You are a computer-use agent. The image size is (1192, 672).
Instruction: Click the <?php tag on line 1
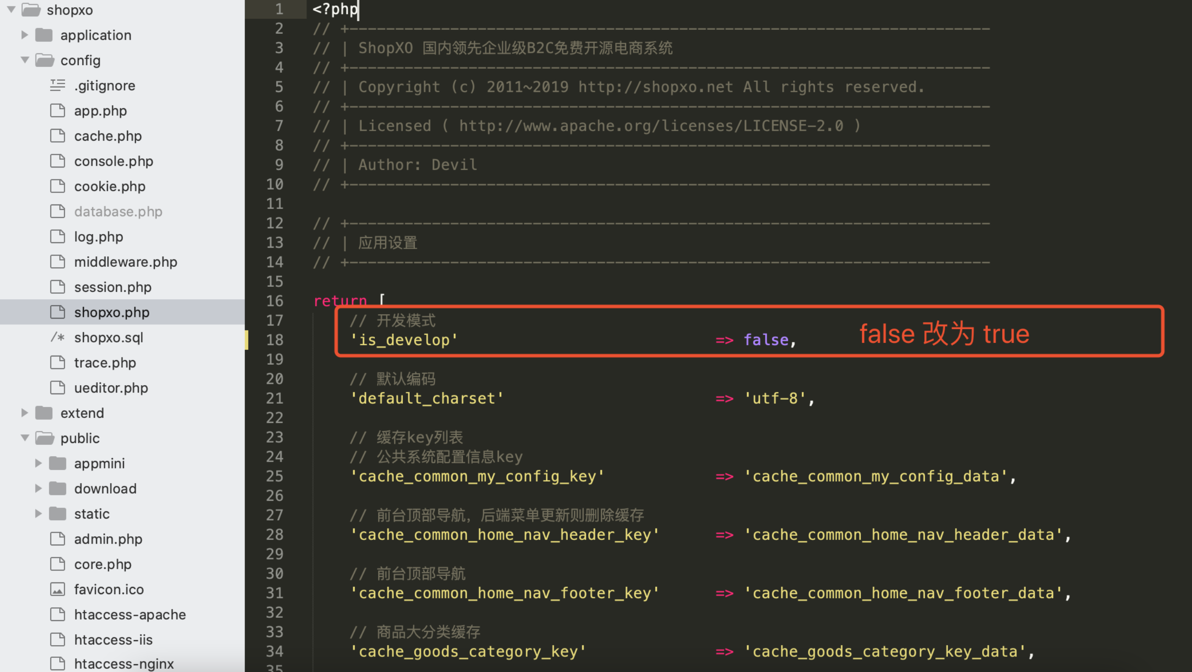335,9
